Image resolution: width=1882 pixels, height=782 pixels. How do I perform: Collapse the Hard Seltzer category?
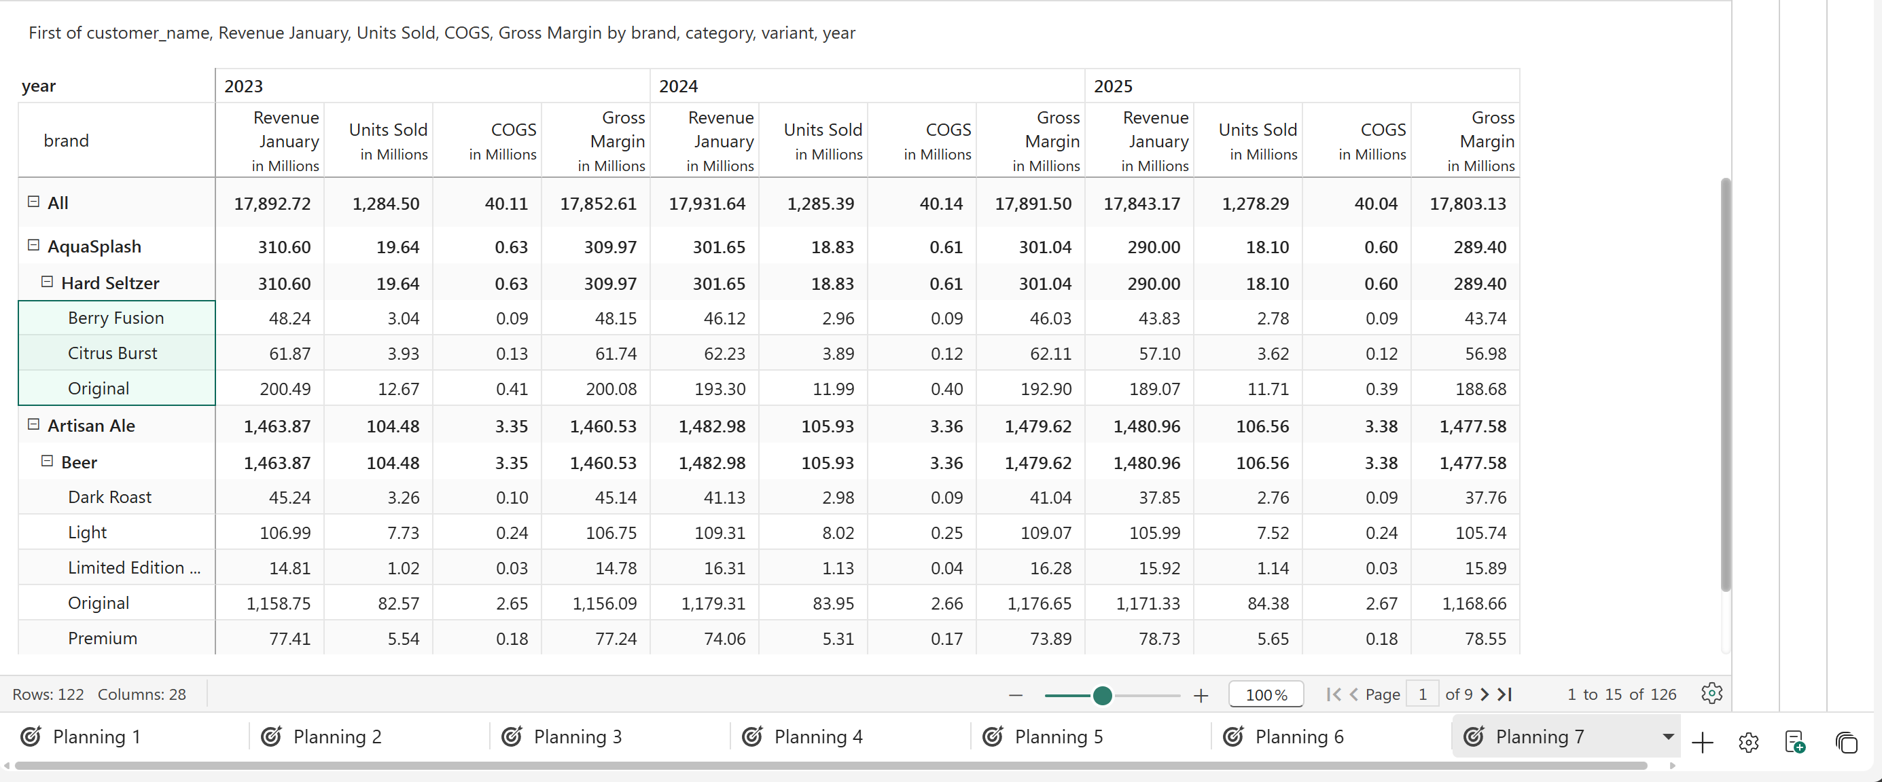48,282
